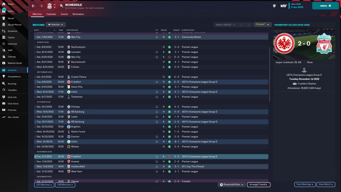The image size is (341, 192).
Task: Sort by the Opposition column header
Action: point(72,30)
